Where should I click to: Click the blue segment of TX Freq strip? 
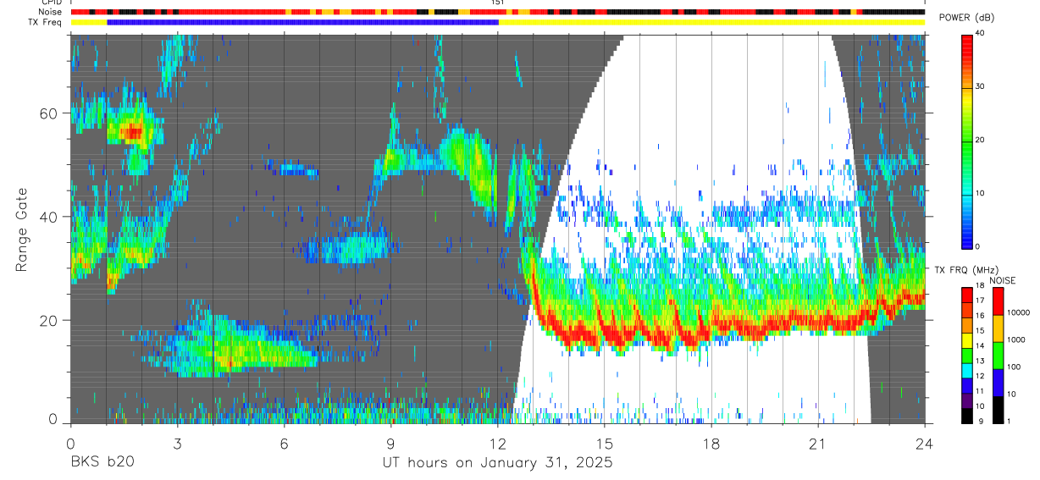click(302, 22)
